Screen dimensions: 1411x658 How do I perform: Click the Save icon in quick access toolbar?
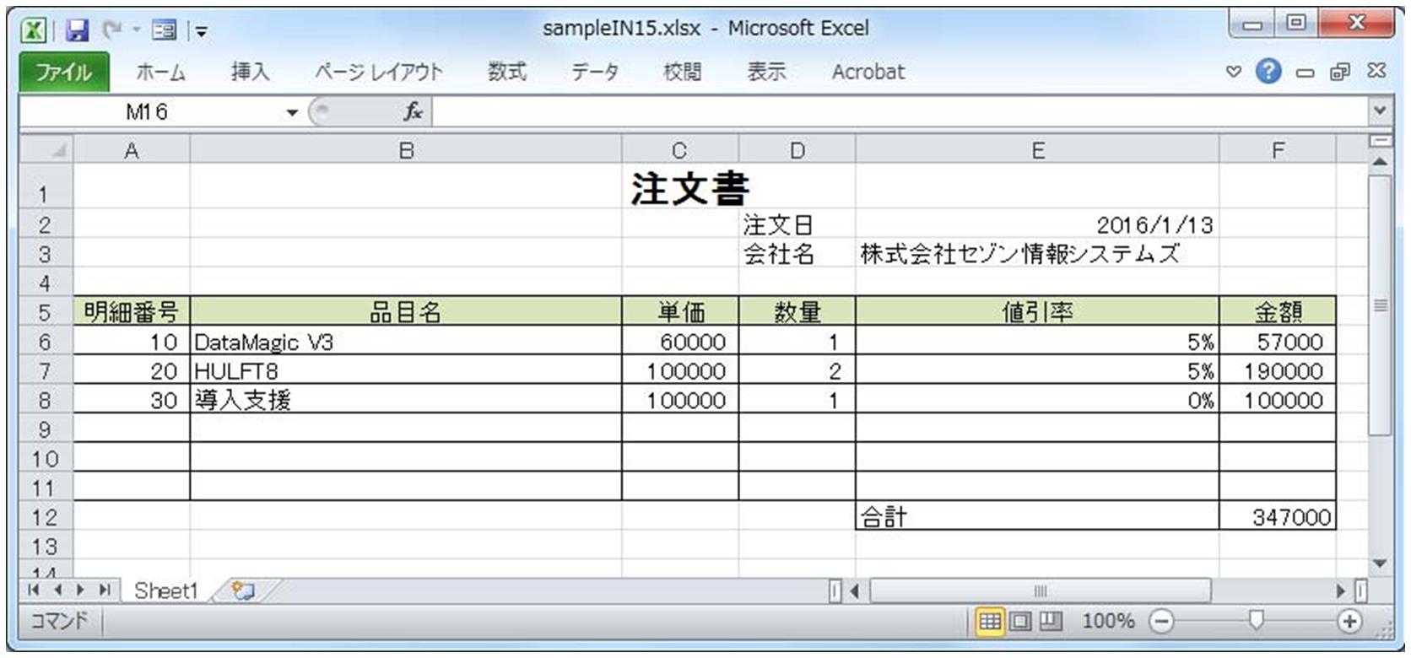click(x=78, y=31)
